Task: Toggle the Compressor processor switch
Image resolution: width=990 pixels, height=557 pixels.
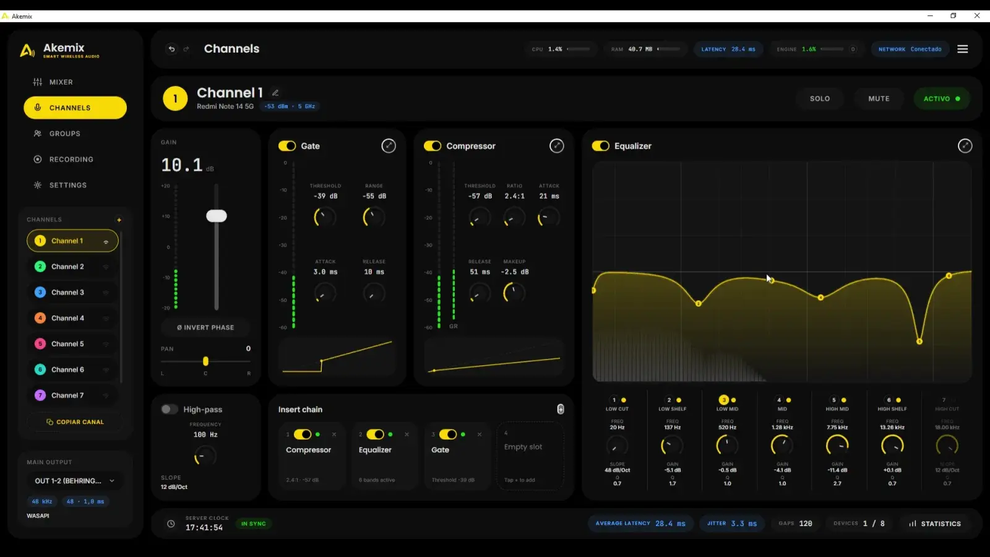Action: (433, 146)
